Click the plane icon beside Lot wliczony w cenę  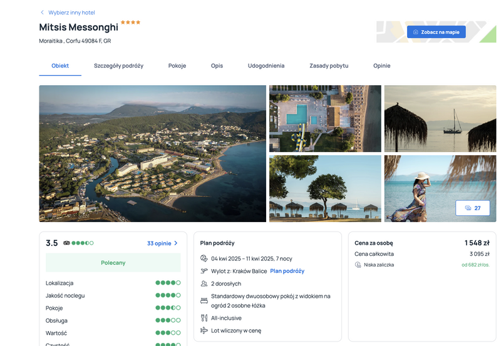[204, 330]
